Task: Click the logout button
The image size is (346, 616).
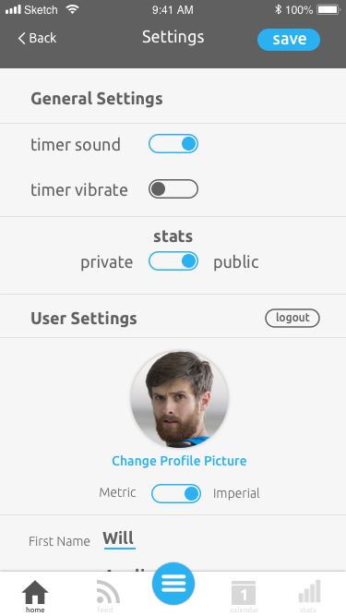Action: point(292,318)
